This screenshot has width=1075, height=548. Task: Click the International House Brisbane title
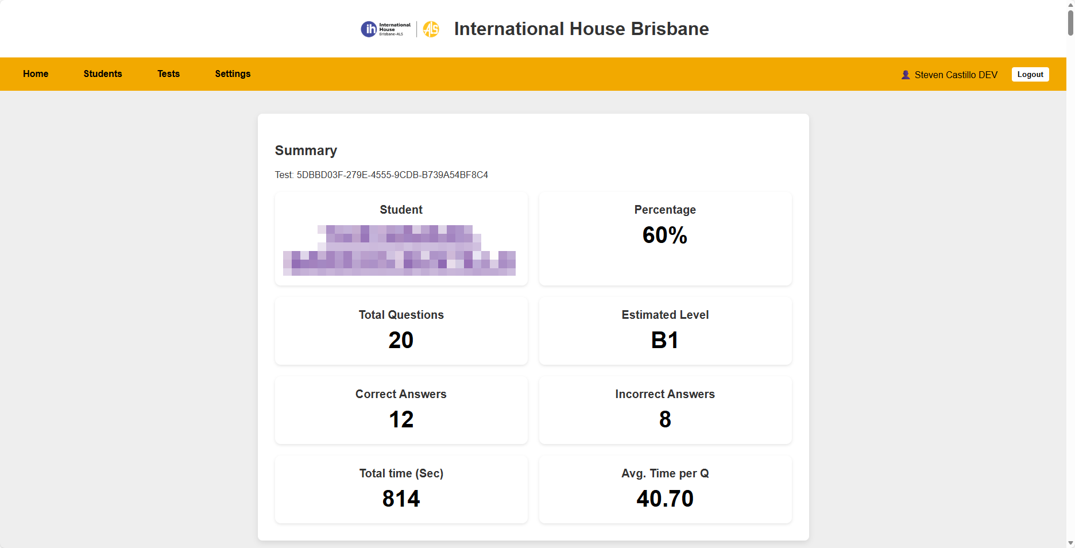581,29
